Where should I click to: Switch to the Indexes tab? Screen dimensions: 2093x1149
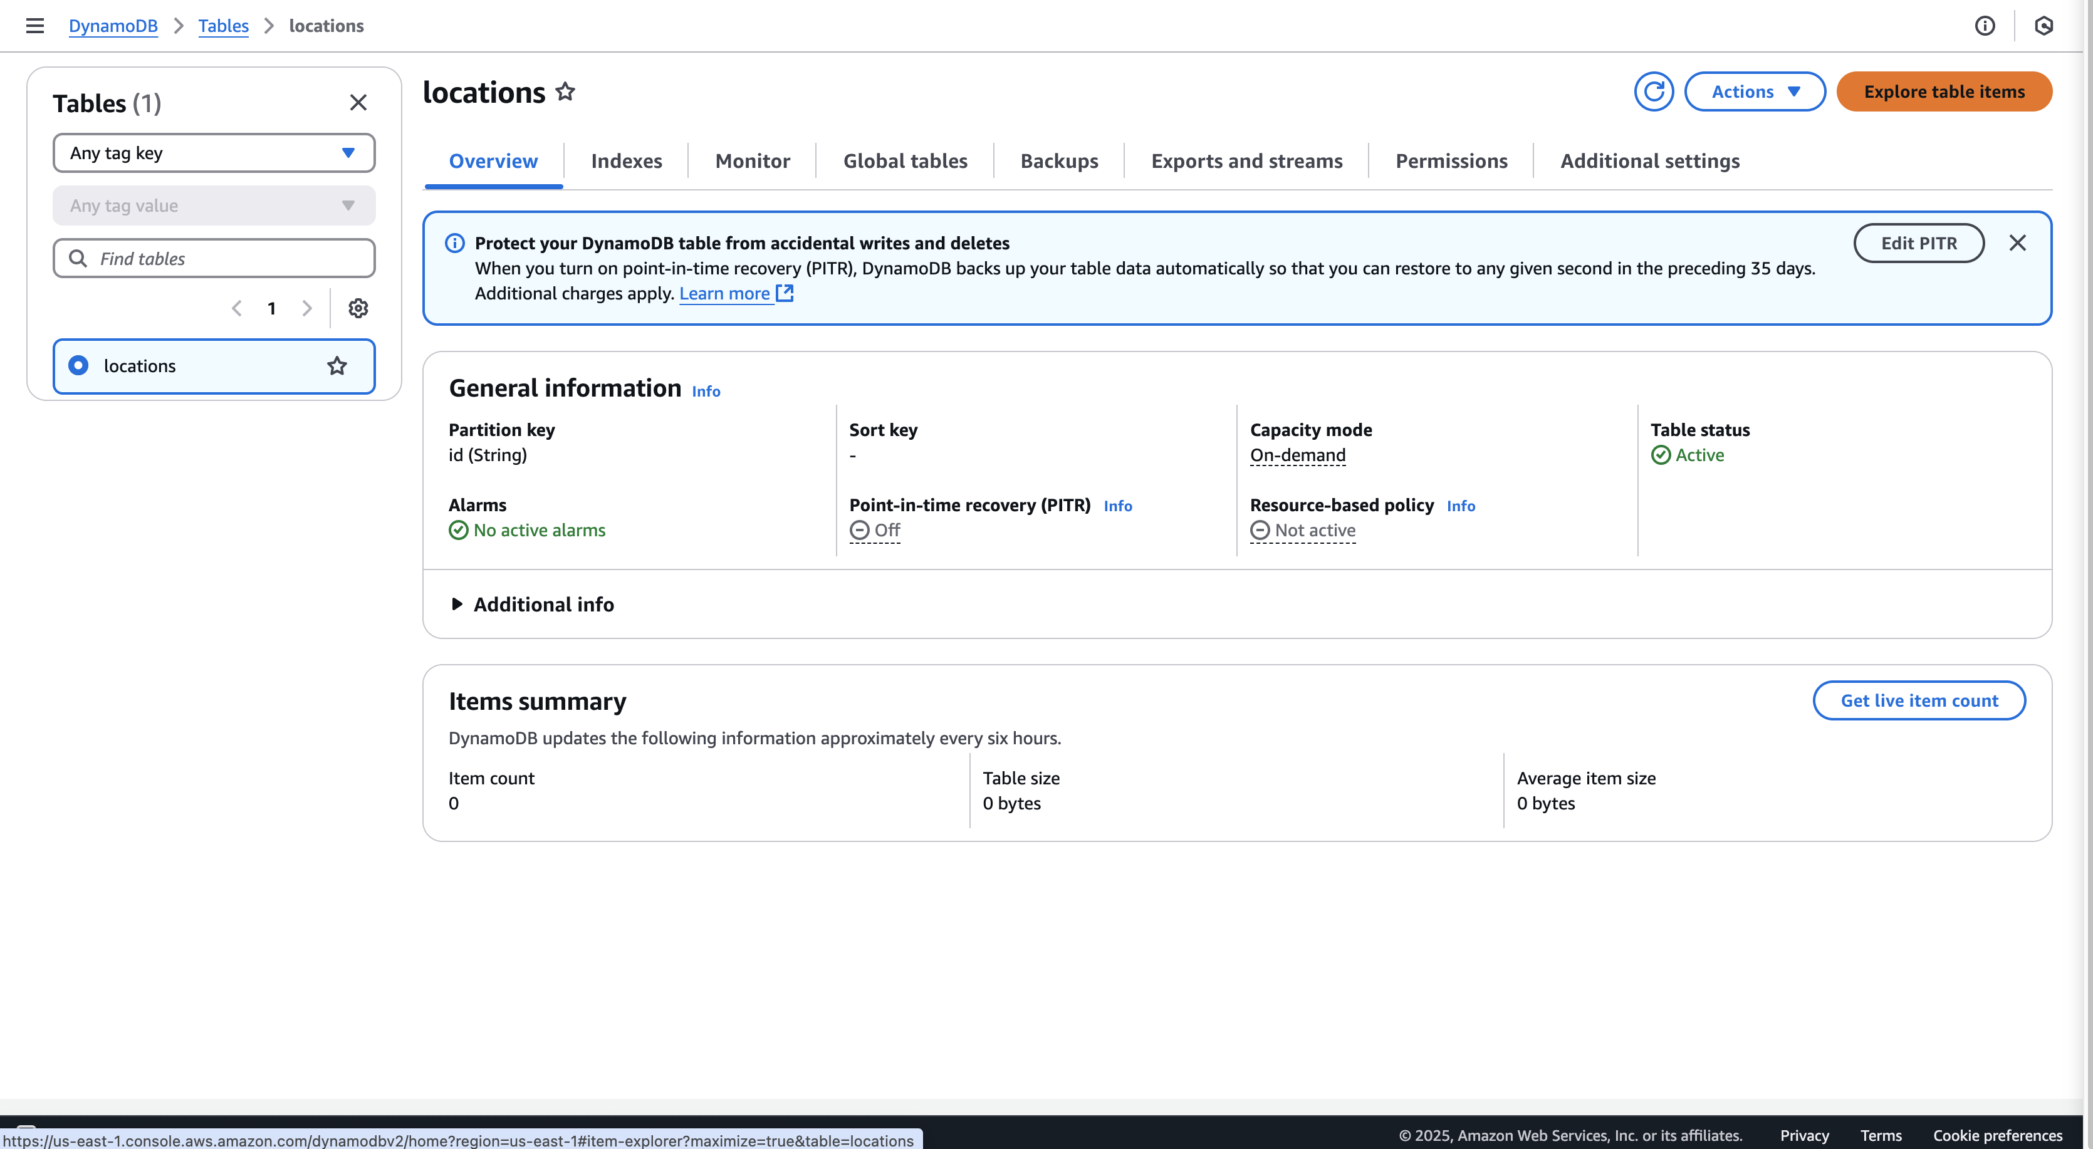pos(627,161)
